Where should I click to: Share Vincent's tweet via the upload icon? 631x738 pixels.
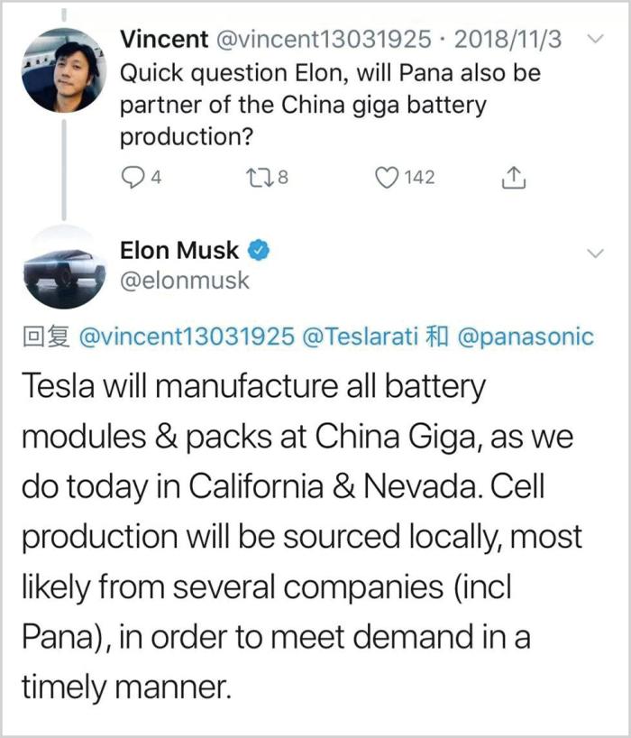(x=515, y=178)
